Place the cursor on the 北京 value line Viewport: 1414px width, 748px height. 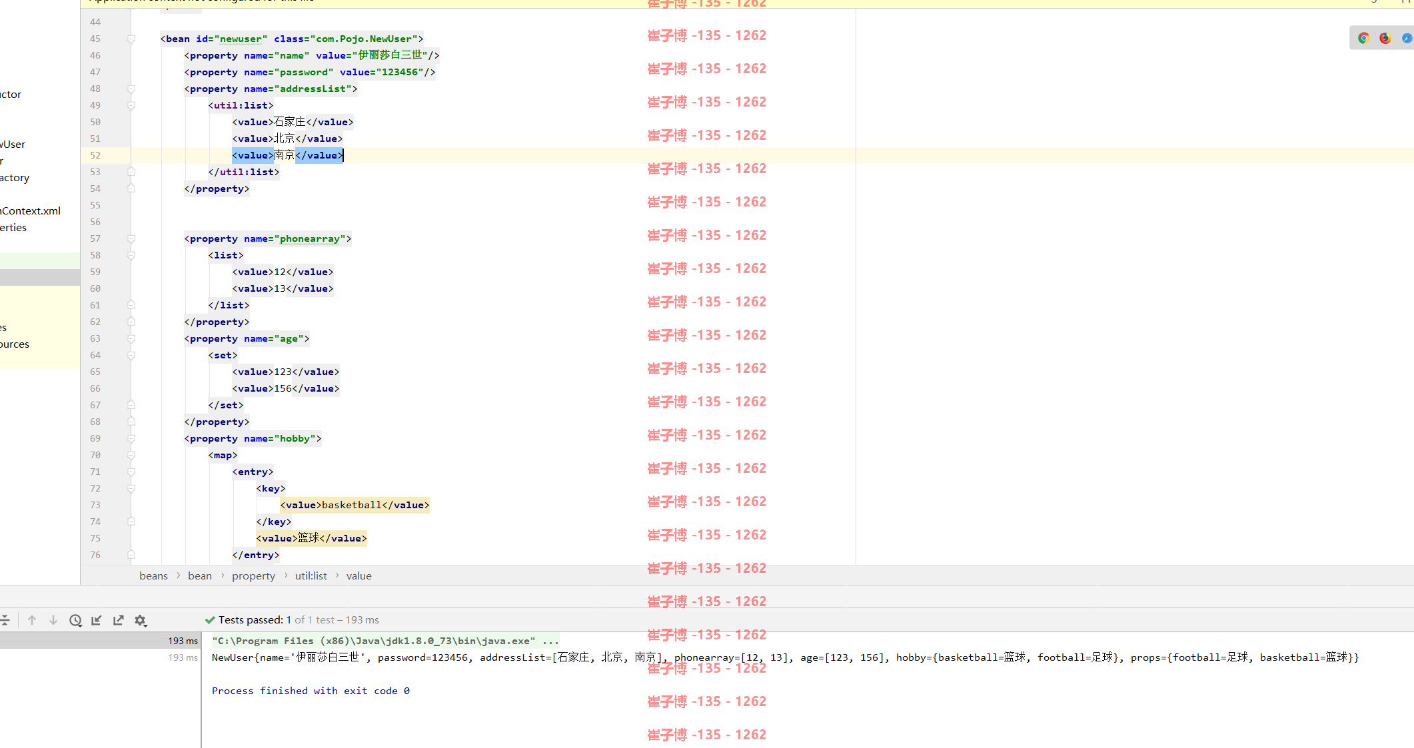287,139
